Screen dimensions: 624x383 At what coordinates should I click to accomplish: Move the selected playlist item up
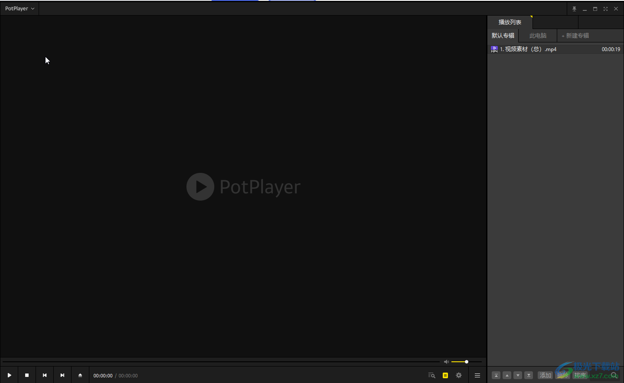pos(507,376)
